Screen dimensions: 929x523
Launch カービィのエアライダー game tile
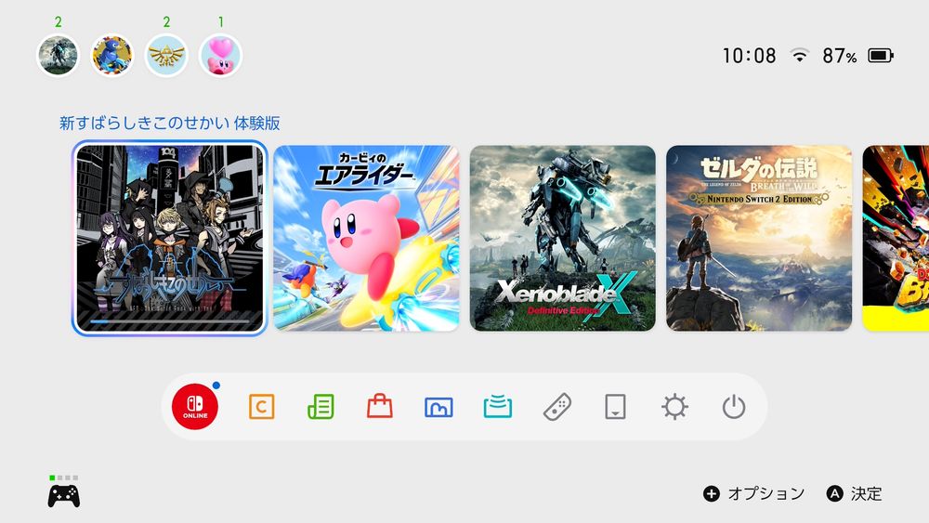(366, 238)
